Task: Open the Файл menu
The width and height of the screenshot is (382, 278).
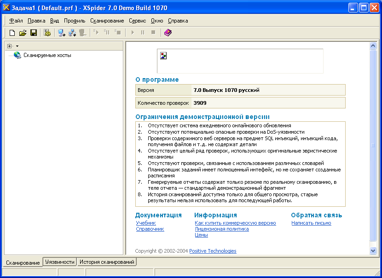Action: click(16, 21)
